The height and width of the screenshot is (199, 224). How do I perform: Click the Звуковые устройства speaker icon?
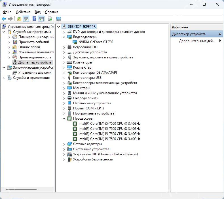69,57
